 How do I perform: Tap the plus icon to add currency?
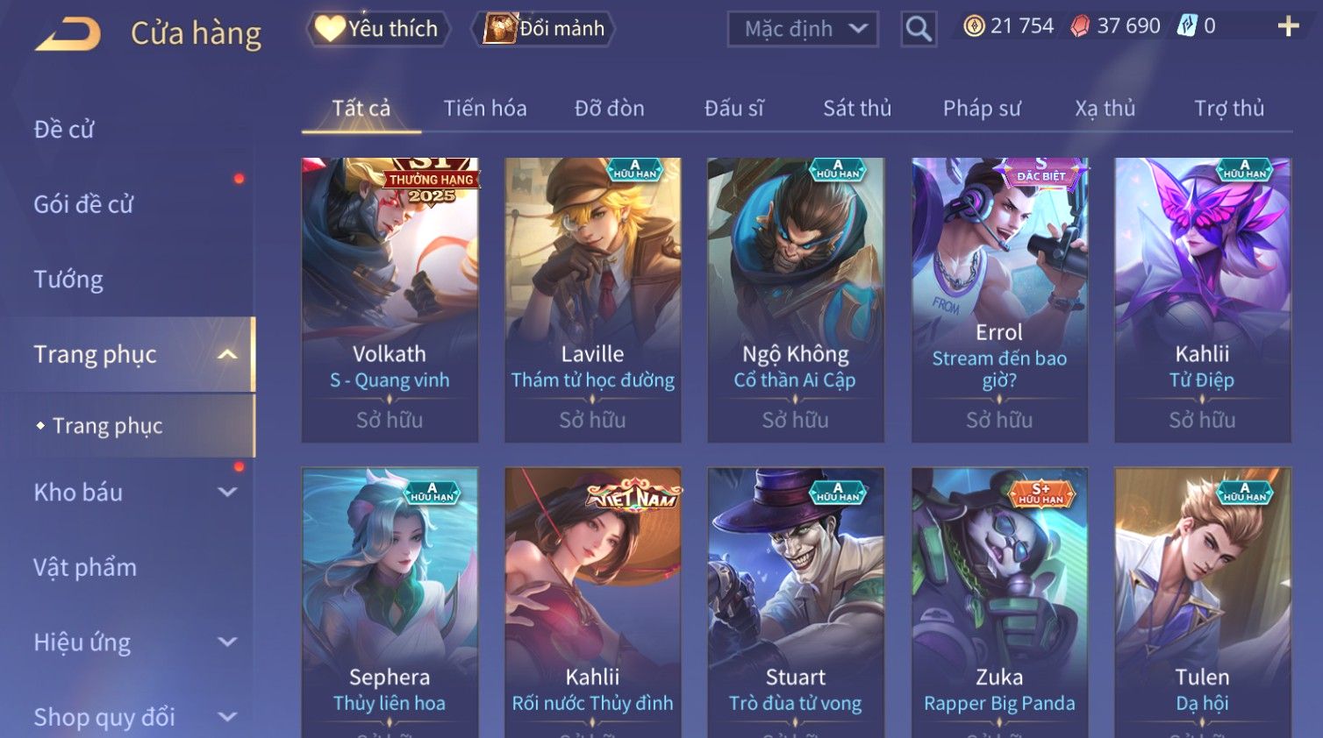click(x=1288, y=26)
